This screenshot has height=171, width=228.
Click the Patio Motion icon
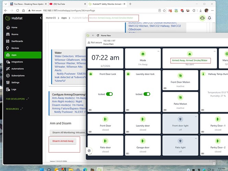[180, 97]
